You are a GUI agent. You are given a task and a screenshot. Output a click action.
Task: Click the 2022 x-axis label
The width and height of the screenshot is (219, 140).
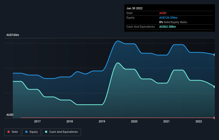point(199,121)
